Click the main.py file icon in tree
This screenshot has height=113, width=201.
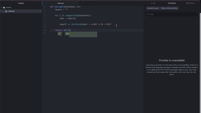point(6,11)
